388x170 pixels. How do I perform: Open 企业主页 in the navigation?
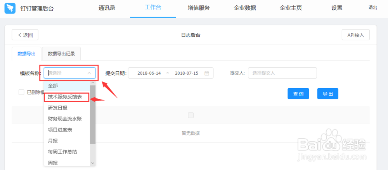pos(291,8)
